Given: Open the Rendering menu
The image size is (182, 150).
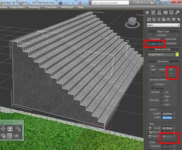Looking at the screenshot, I should (x=34, y=7).
